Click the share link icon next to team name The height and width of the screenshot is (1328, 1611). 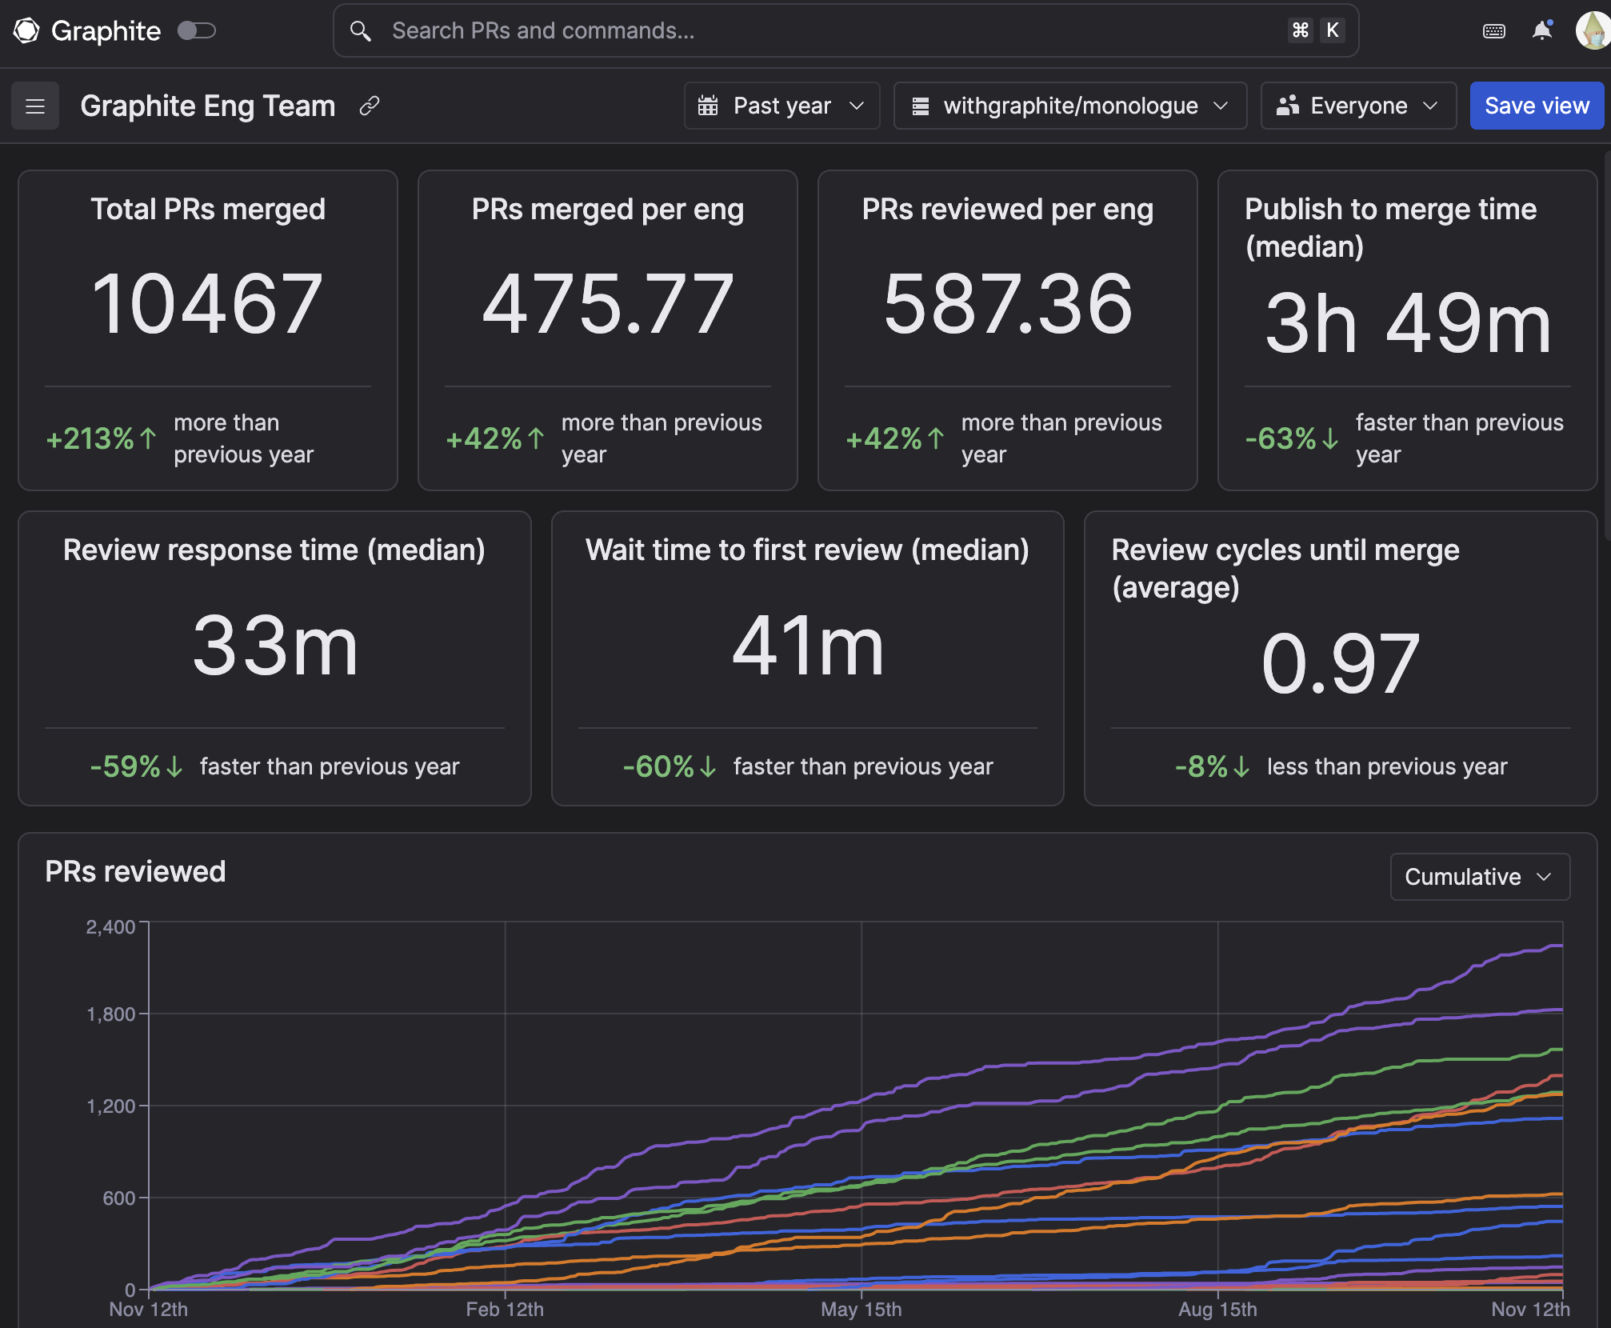[370, 106]
